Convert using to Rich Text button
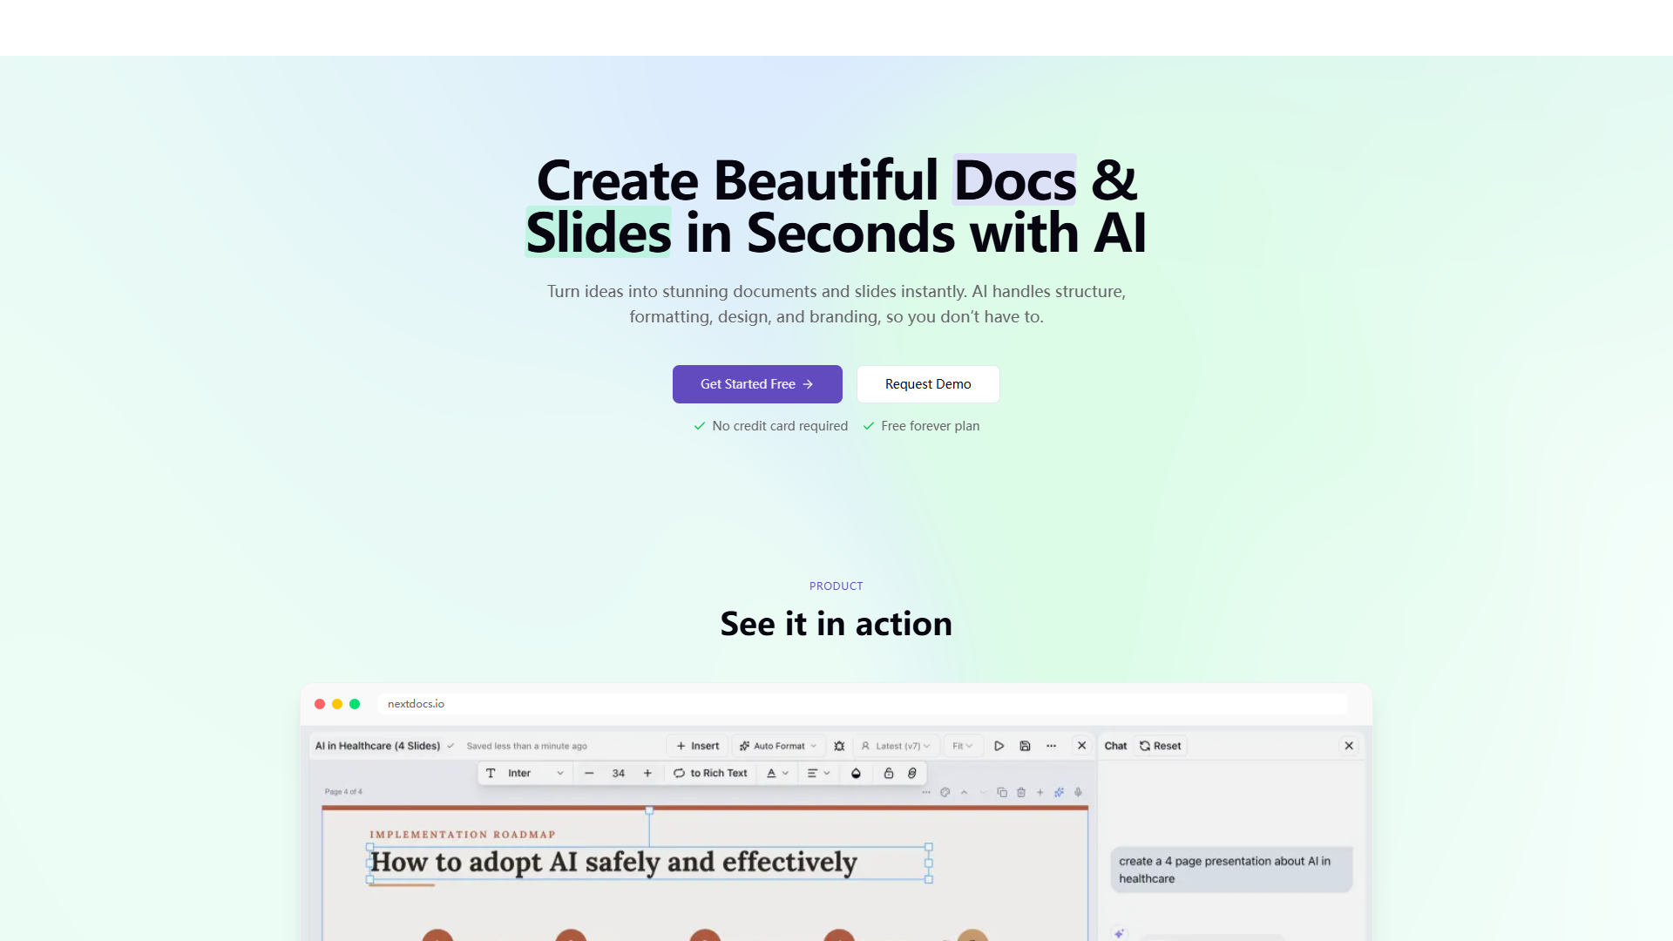The width and height of the screenshot is (1673, 941). pyautogui.click(x=710, y=773)
